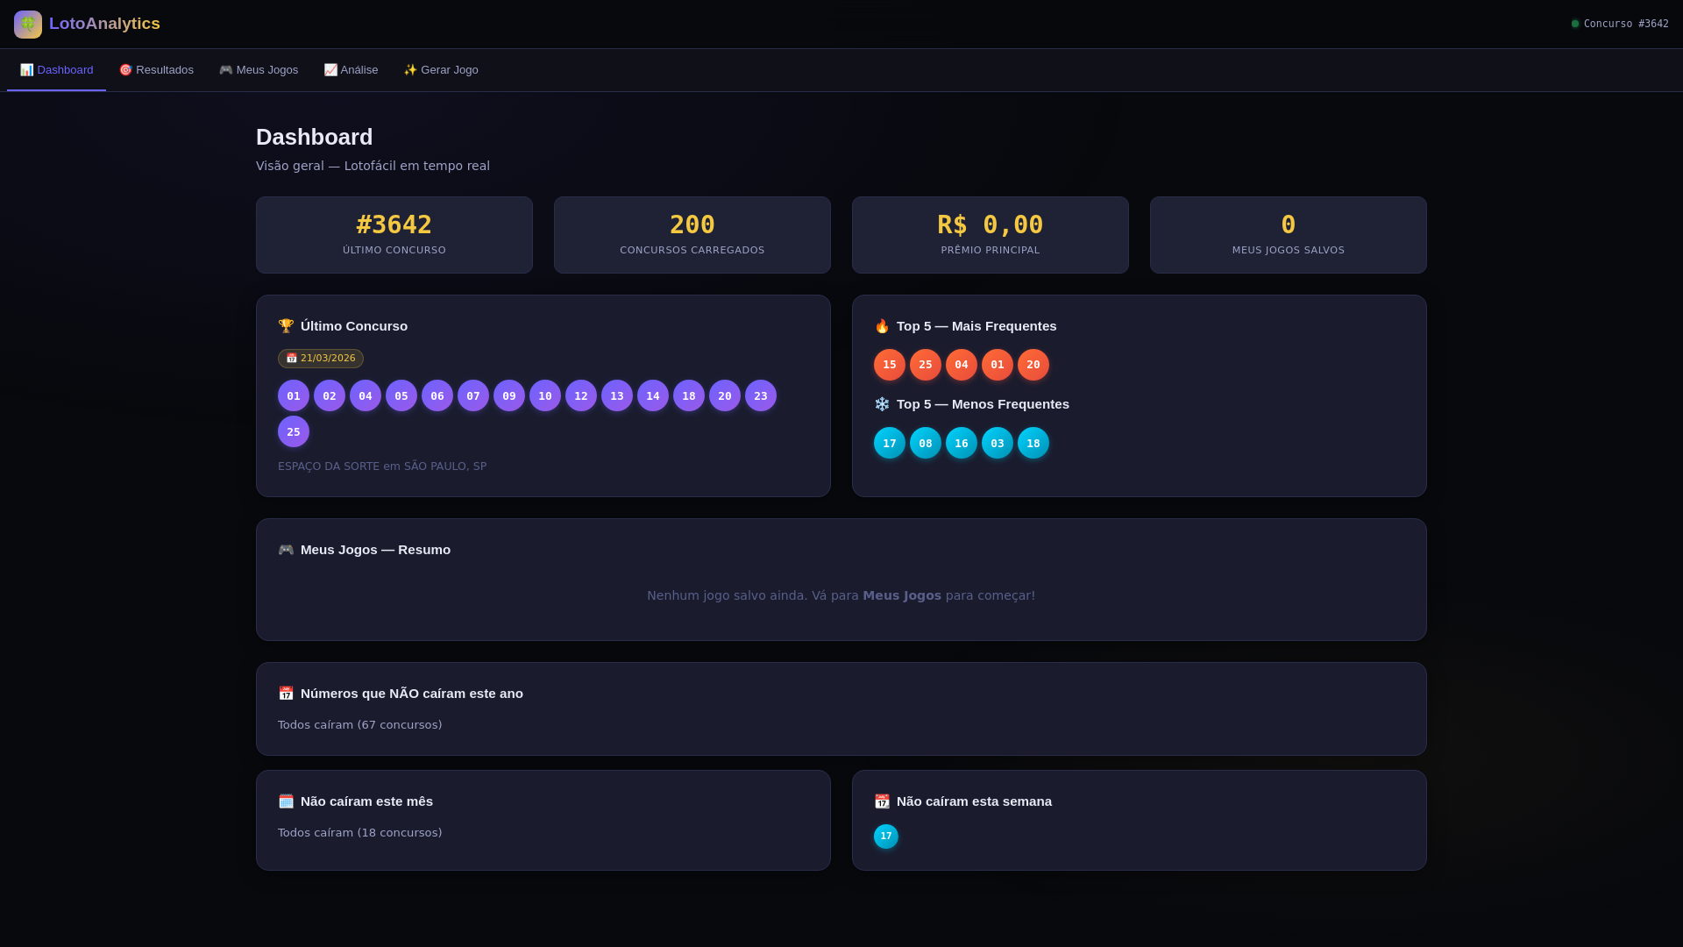The image size is (1683, 947).
Task: Open the Dashboard tab
Action: point(57,70)
